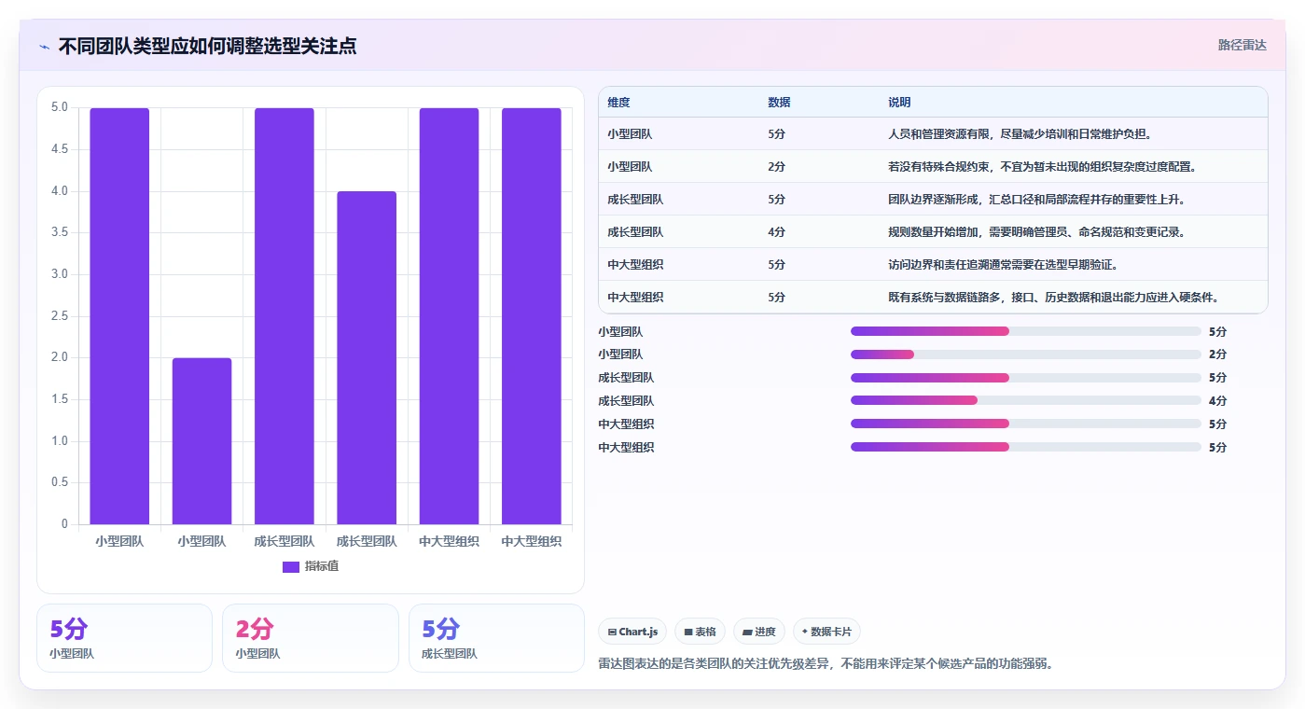Click the footer note starting 雷达图表达的是
1305x709 pixels.
[826, 664]
